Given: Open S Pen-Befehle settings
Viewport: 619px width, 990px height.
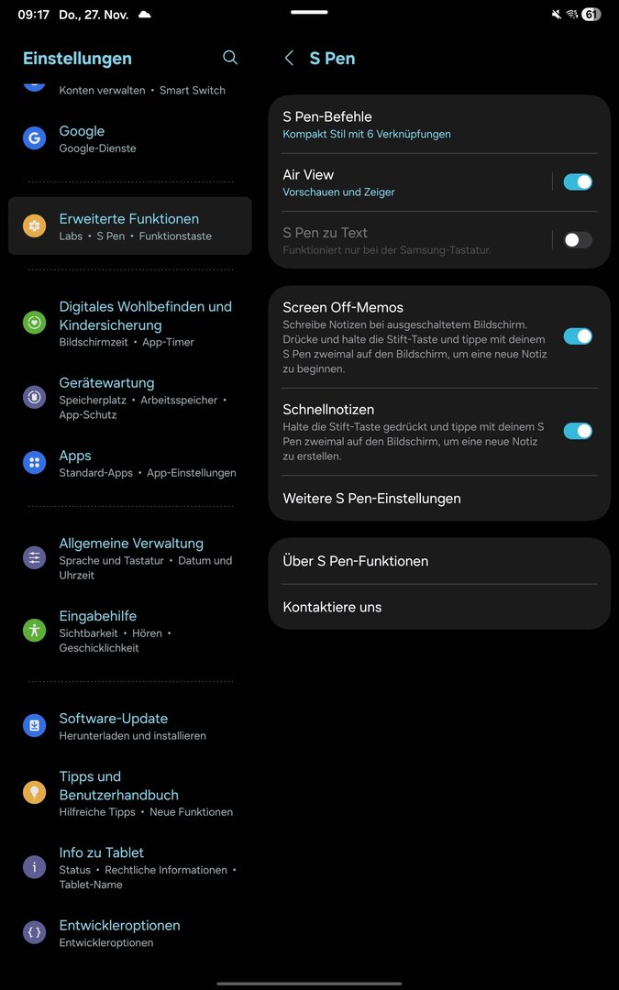Looking at the screenshot, I should pyautogui.click(x=439, y=125).
